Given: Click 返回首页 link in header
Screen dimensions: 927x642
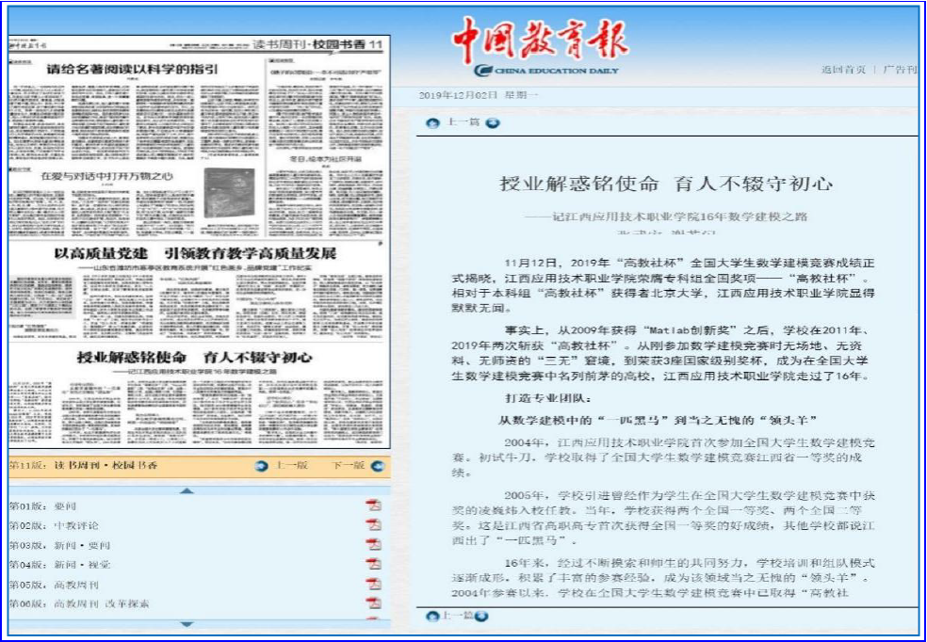Looking at the screenshot, I should [844, 69].
